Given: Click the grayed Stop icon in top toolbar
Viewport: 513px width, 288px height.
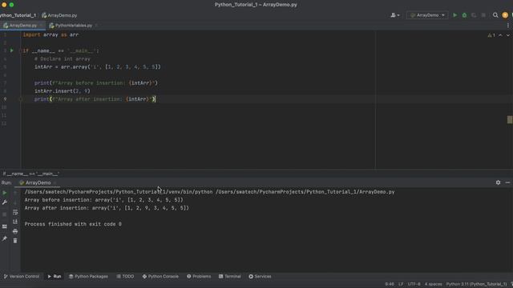Looking at the screenshot, I should (483, 15).
